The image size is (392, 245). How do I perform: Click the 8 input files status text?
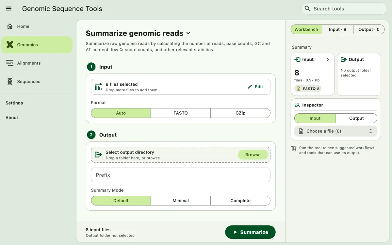(98, 230)
